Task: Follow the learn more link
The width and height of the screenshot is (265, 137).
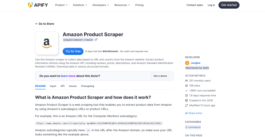Action: click(68, 76)
